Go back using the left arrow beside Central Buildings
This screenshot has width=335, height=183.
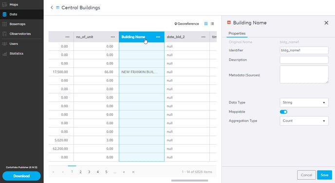click(x=52, y=7)
